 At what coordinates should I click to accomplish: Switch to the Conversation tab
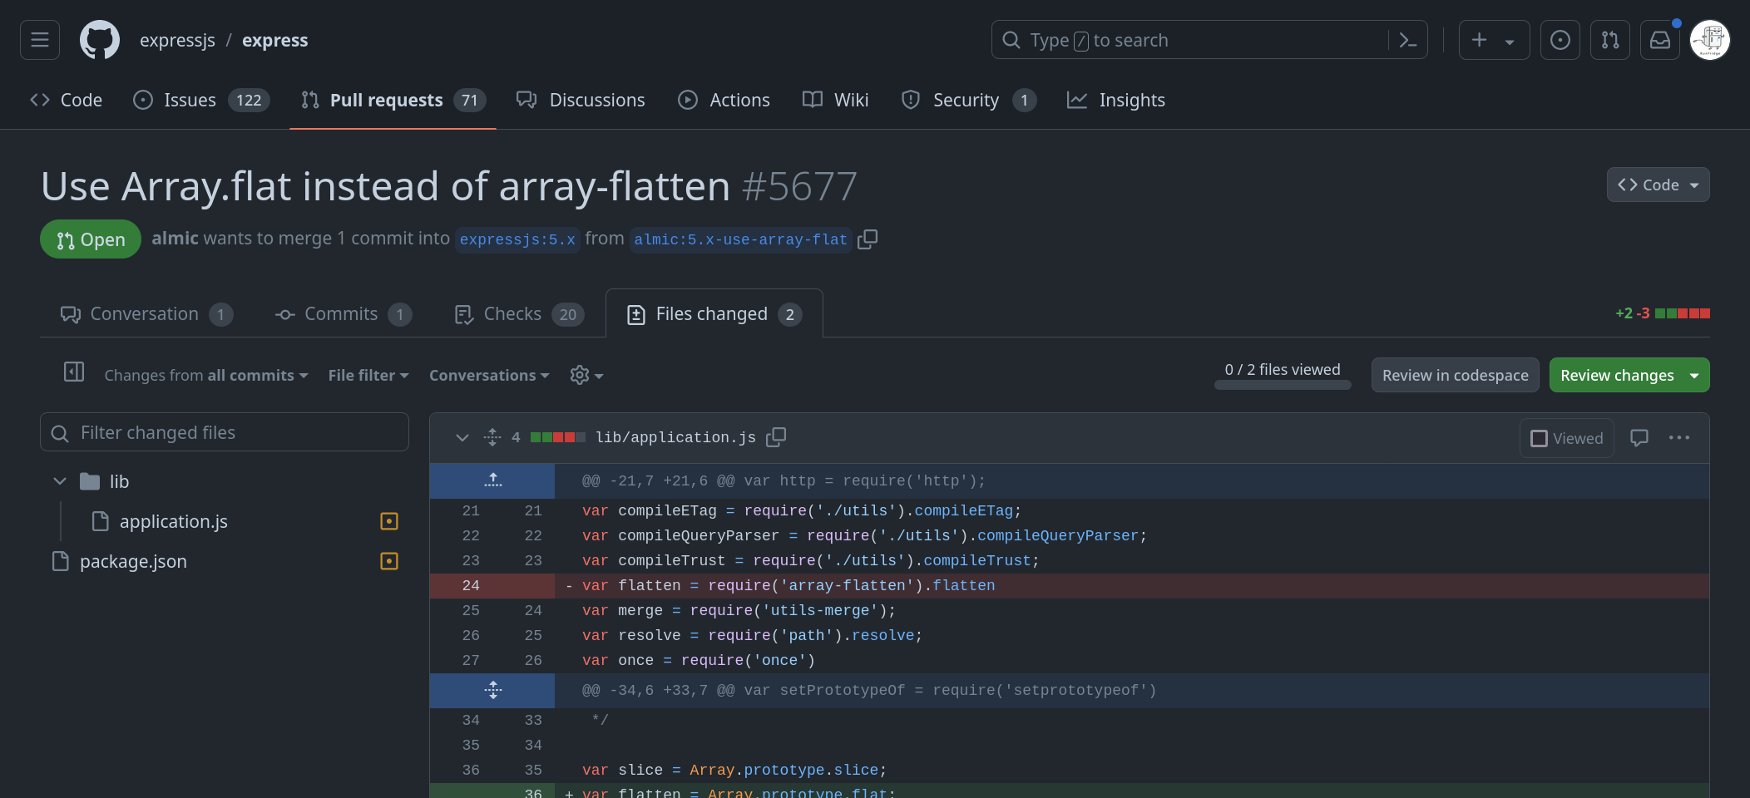click(146, 313)
